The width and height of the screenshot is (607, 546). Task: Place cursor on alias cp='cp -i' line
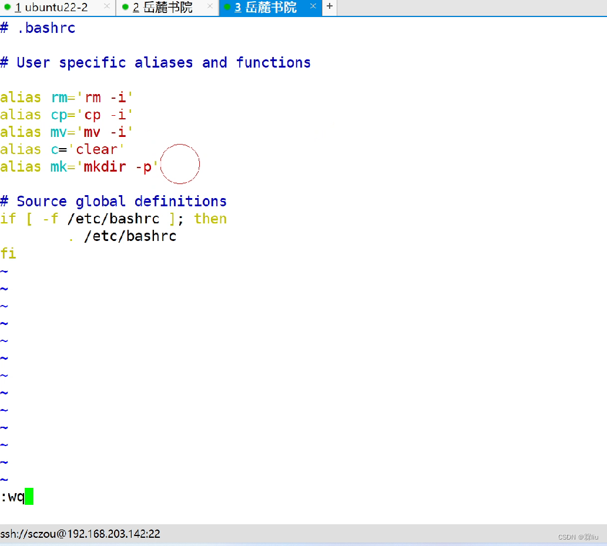point(66,115)
